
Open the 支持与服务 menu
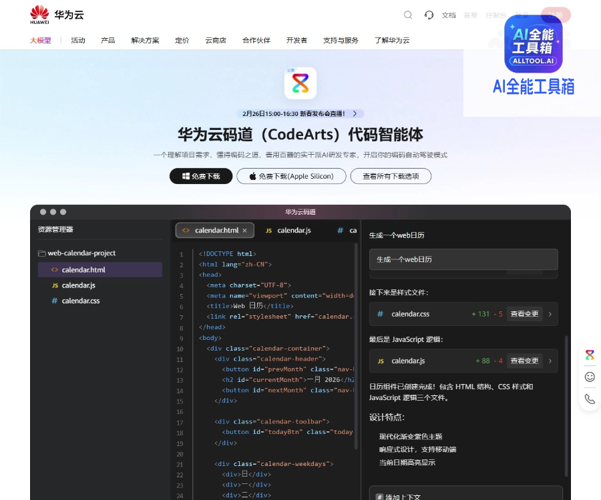click(341, 40)
